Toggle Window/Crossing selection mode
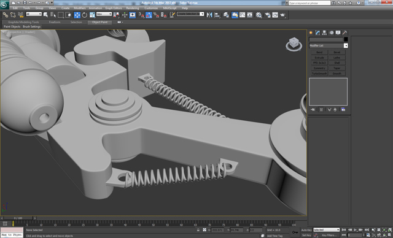Image resolution: width=393 pixels, height=238 pixels. pos(68,15)
